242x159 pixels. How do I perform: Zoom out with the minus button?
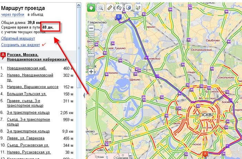(x=91, y=28)
